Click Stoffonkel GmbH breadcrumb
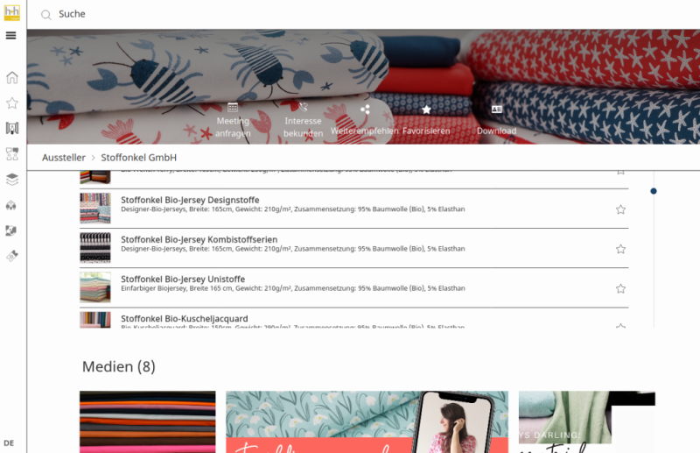 [x=139, y=158]
